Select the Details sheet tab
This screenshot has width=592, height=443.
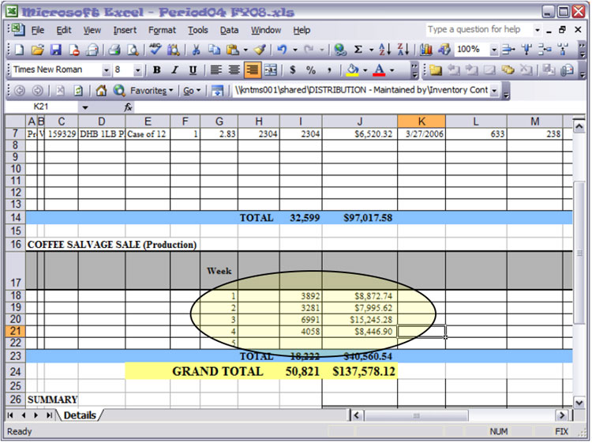click(80, 415)
